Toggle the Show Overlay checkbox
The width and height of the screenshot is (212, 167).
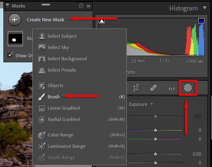coord(10,55)
